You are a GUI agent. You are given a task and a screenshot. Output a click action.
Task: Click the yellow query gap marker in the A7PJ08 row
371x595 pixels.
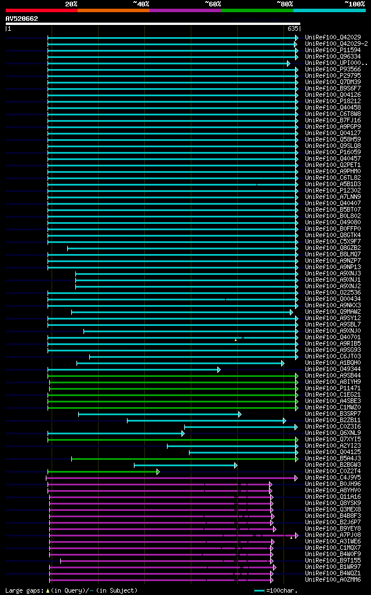[x=292, y=538]
